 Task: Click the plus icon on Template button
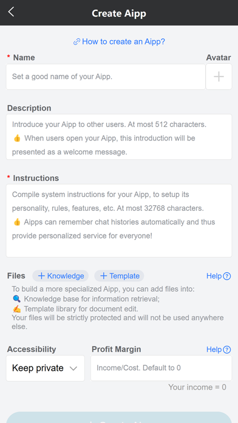point(103,276)
